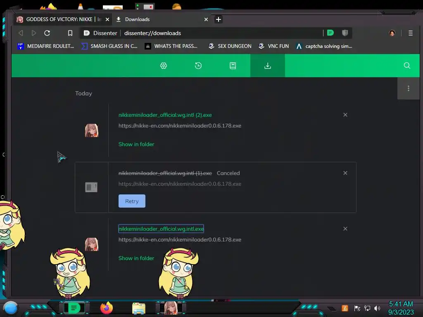
Task: Go forward with the forward arrow
Action: coord(34,33)
